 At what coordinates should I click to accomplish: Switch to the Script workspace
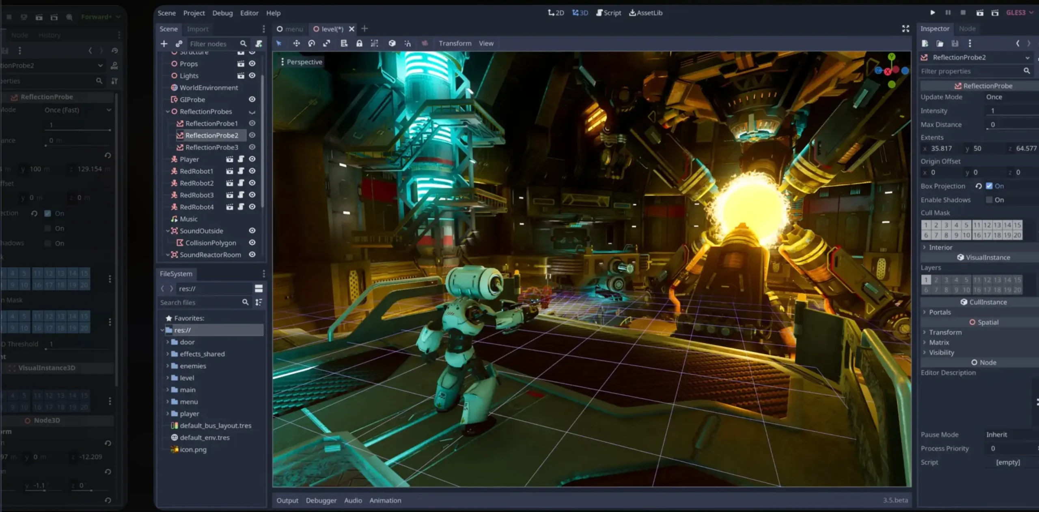point(608,13)
